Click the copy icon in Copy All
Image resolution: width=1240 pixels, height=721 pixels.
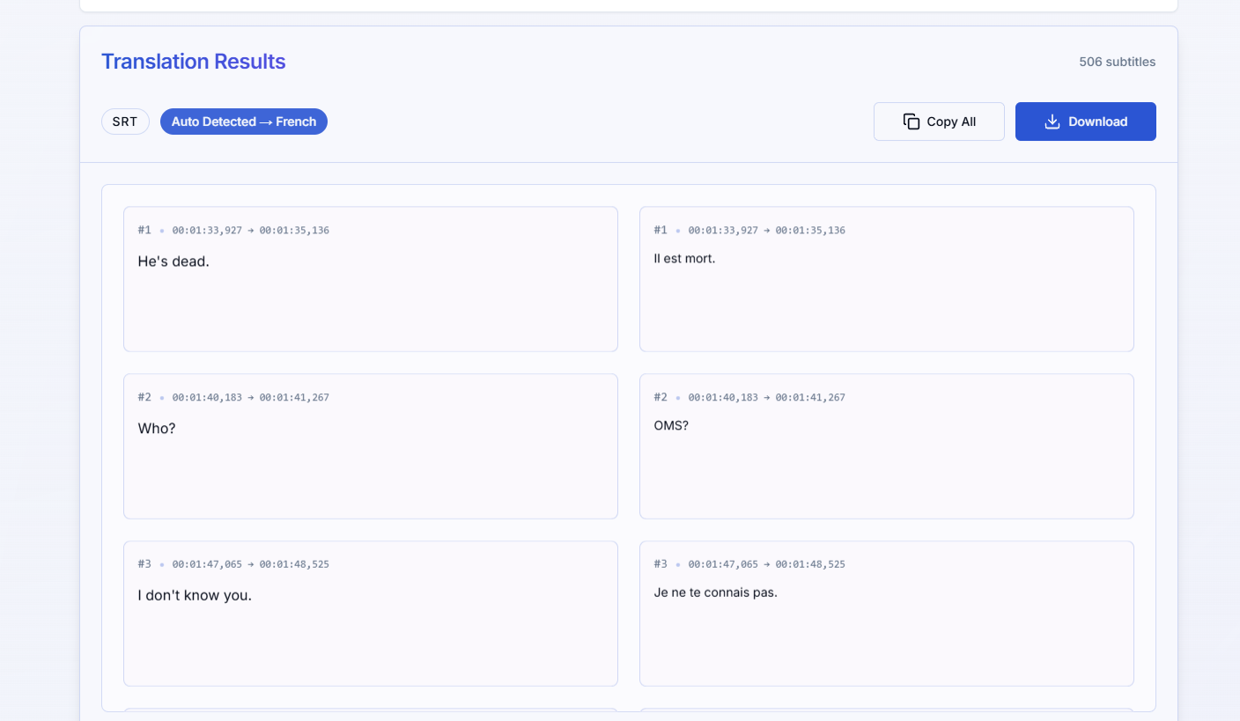click(912, 121)
